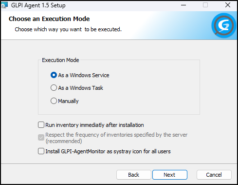Click the greyed-out maximize window button
This screenshot has height=185, width=238.
[x=205, y=5]
